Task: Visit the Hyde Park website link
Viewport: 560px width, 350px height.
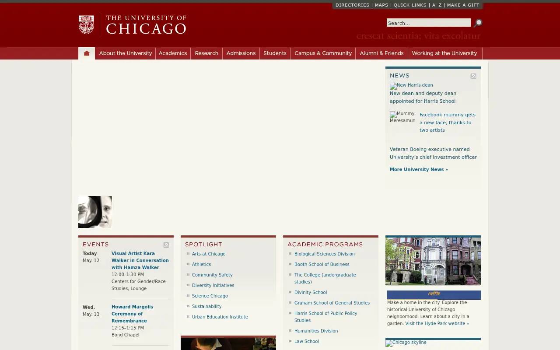Action: coord(437,324)
